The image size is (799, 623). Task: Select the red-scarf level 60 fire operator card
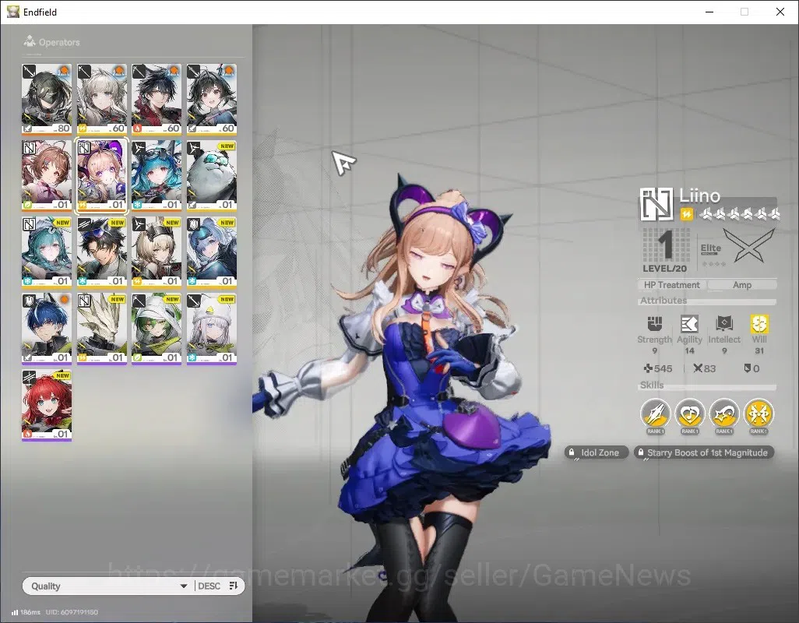[157, 100]
